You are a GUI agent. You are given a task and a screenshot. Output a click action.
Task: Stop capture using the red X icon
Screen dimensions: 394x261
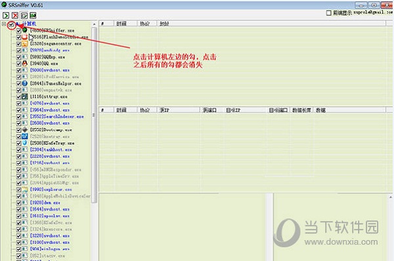pyautogui.click(x=15, y=16)
